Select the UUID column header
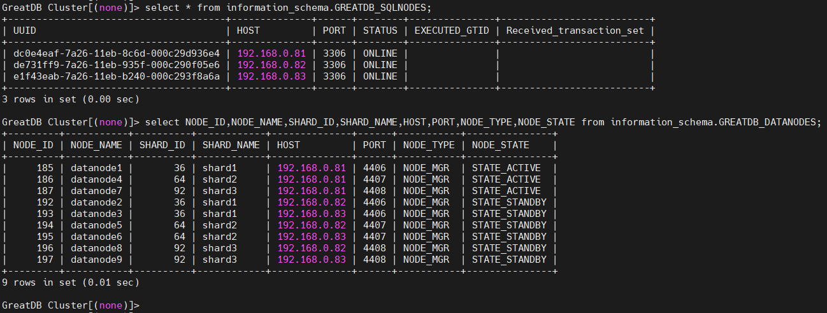 (24, 31)
